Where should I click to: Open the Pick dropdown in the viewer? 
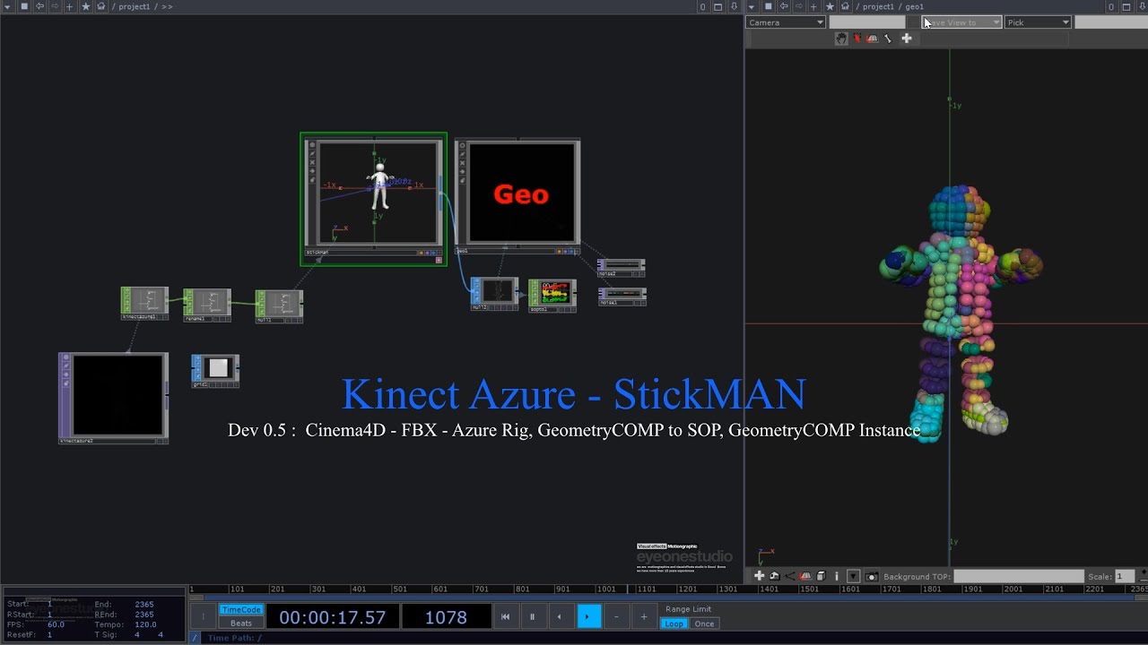1038,22
